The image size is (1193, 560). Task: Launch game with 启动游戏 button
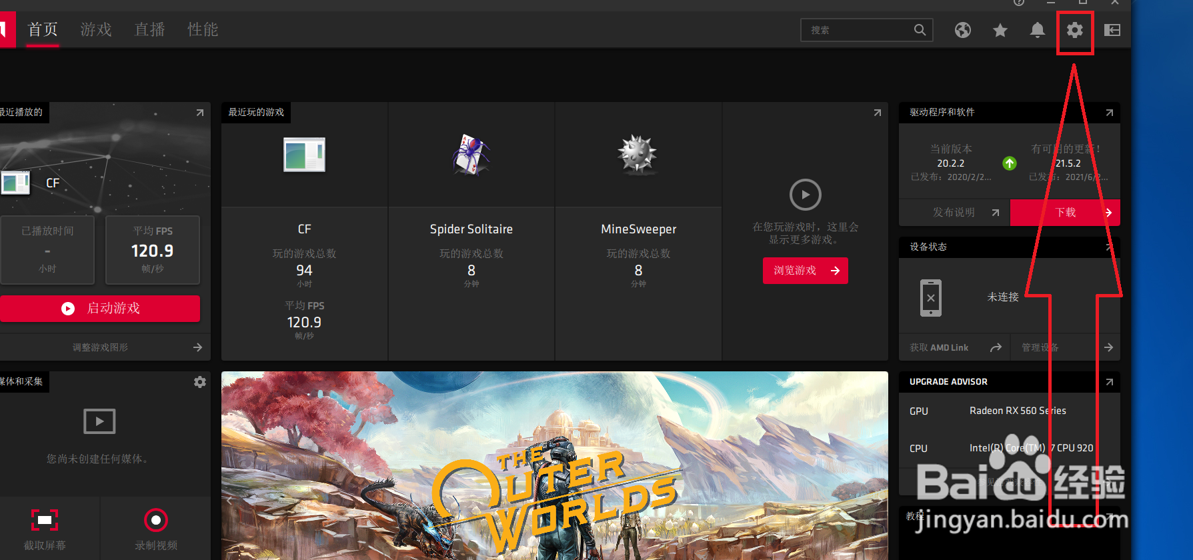click(x=100, y=308)
